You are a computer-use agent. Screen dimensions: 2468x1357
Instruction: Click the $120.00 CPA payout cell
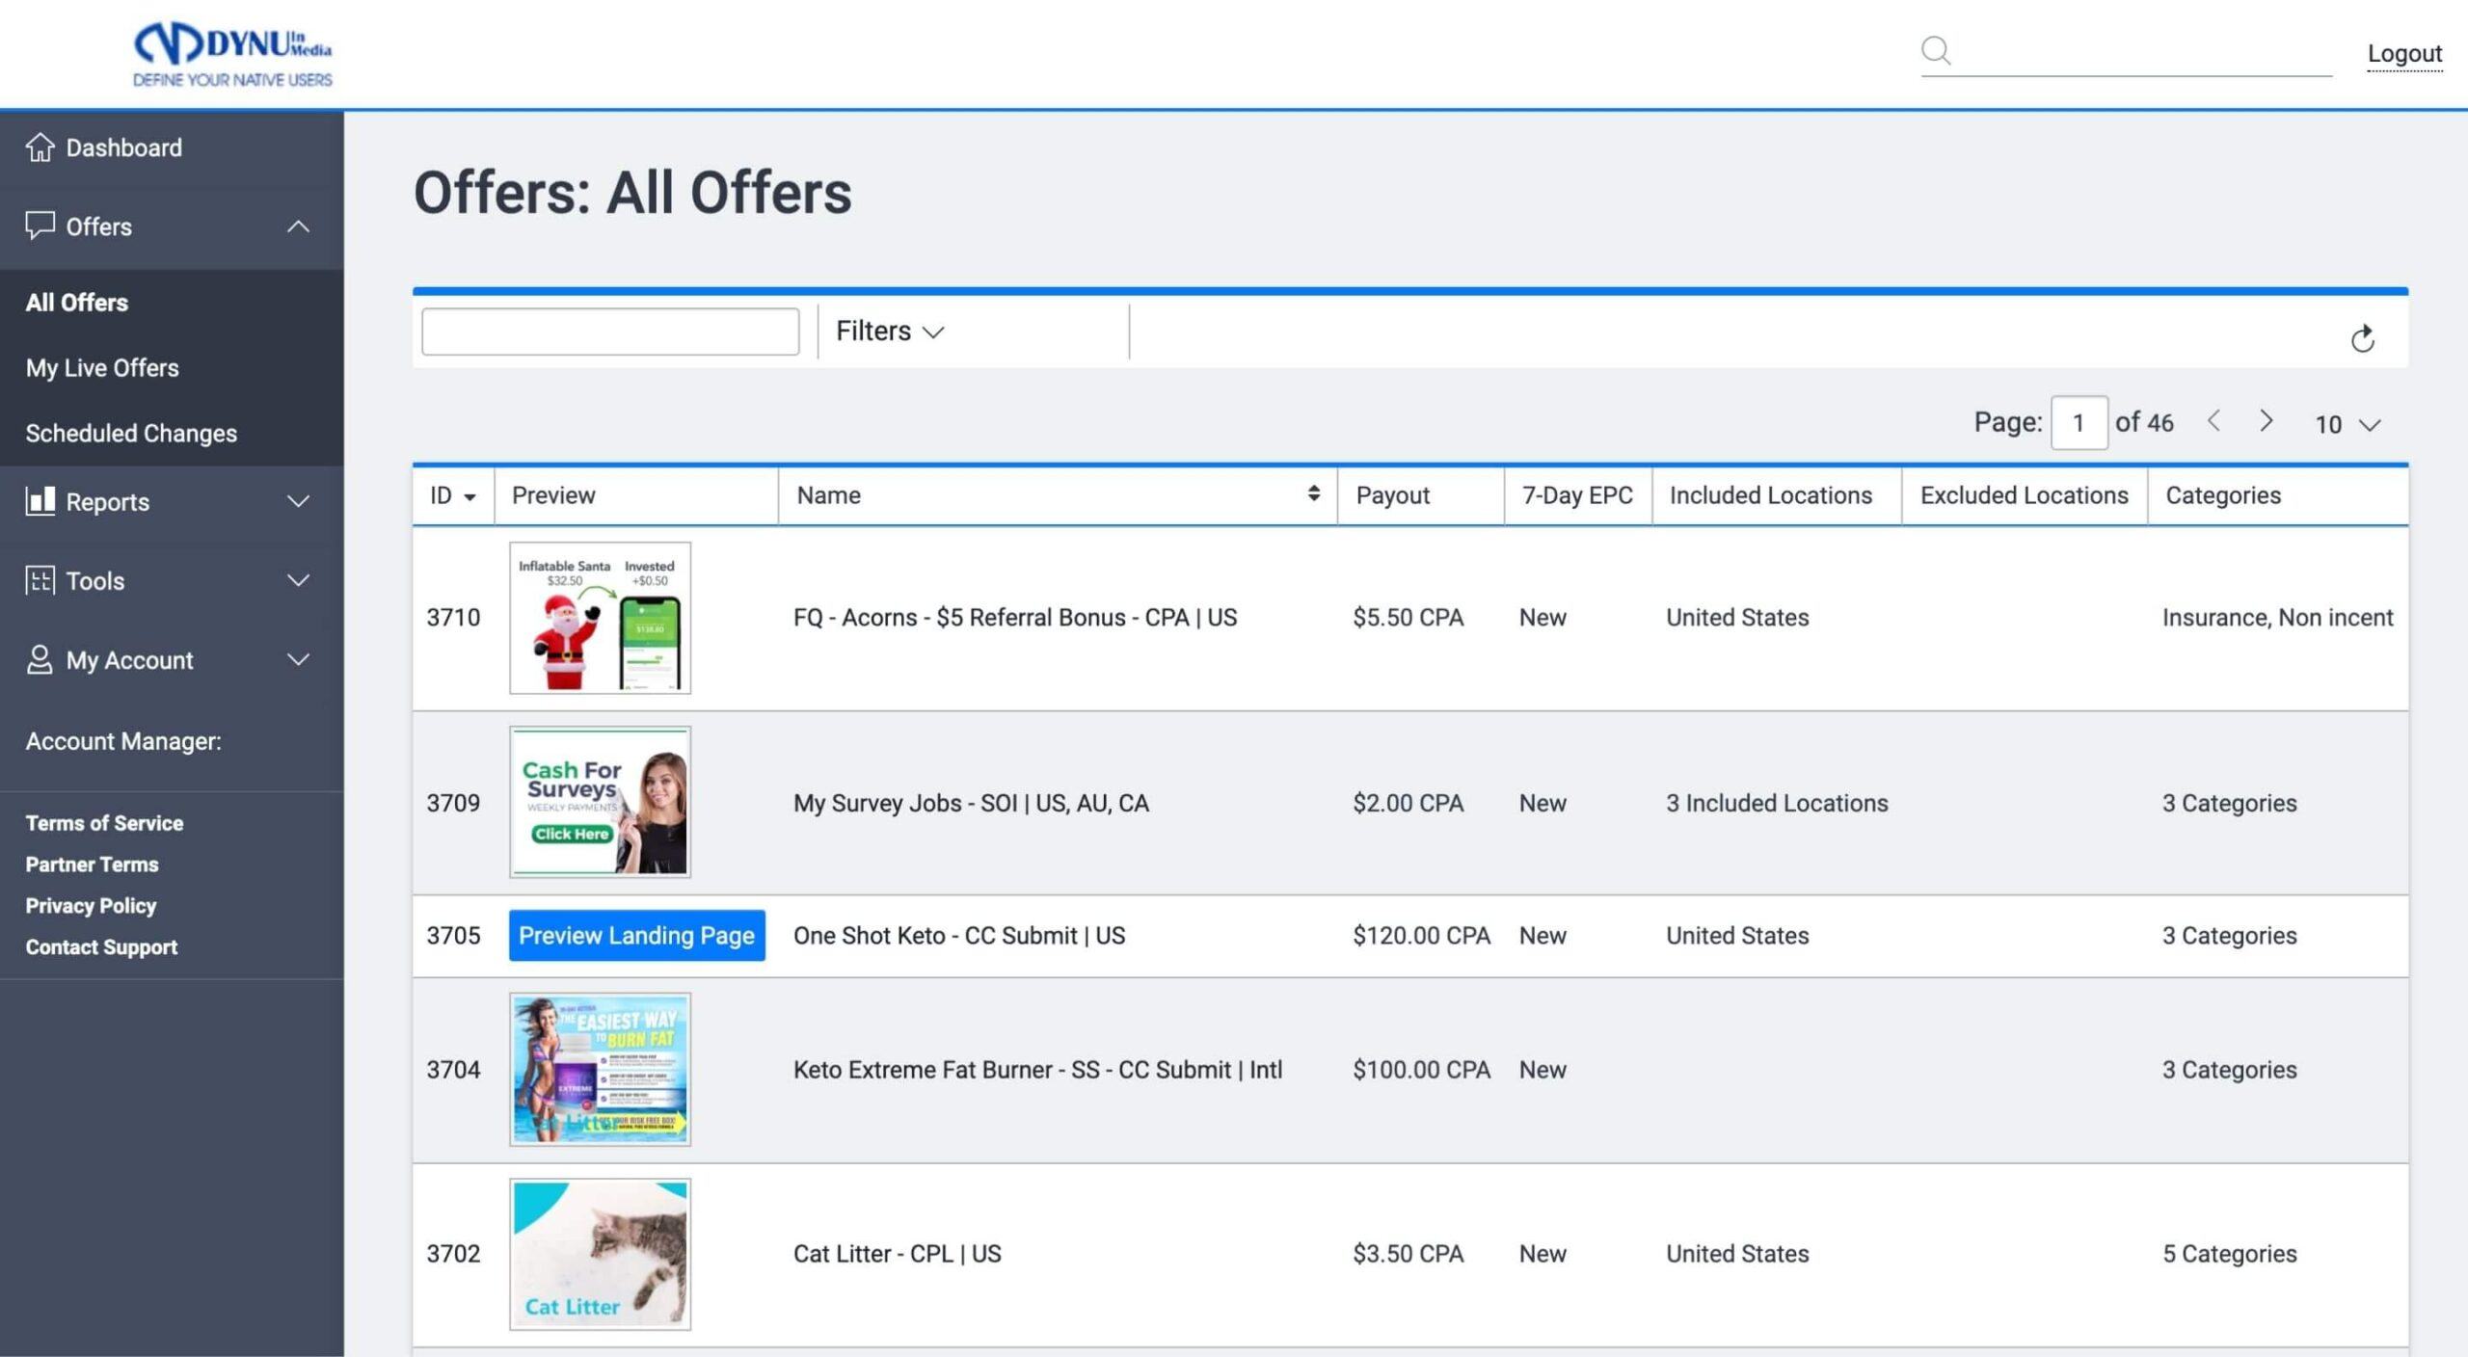(x=1421, y=936)
